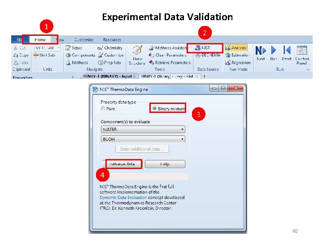Select the BINRY-1 (Binary) Txy Plot tab
This screenshot has width=323, height=242.
tap(167, 76)
